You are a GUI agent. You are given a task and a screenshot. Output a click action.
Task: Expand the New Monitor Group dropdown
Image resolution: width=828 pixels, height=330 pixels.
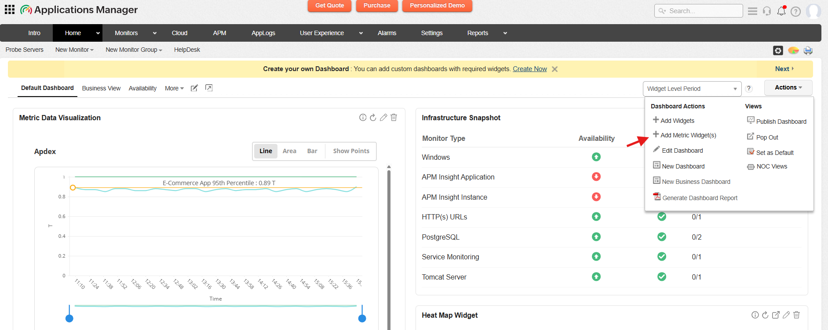(x=134, y=50)
